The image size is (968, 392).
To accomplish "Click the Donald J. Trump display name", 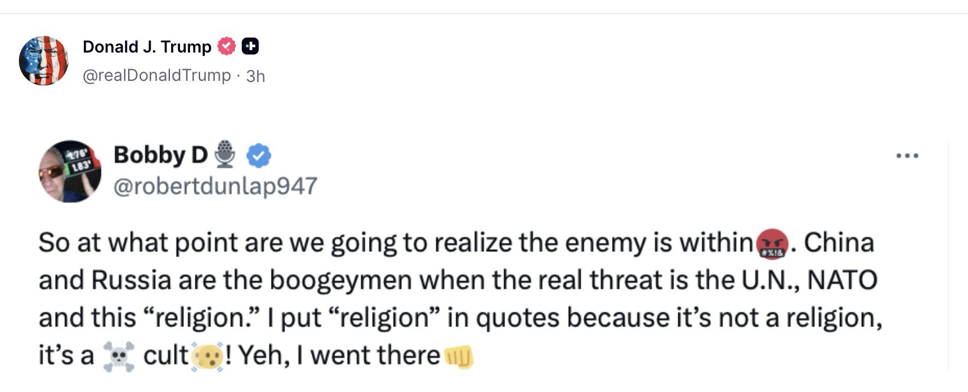I will pos(147,47).
